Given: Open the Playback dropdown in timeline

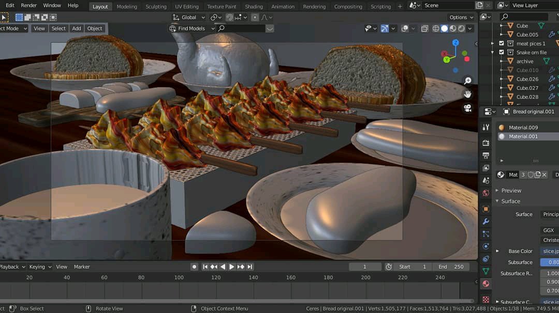Looking at the screenshot, I should point(12,267).
